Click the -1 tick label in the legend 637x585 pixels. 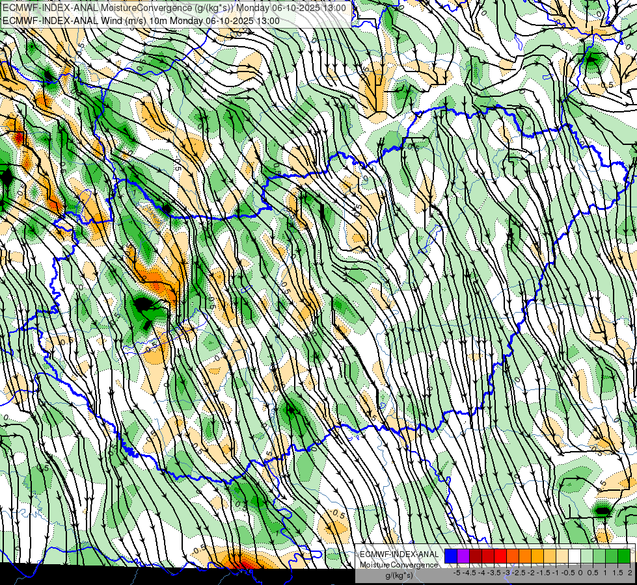tap(556, 573)
